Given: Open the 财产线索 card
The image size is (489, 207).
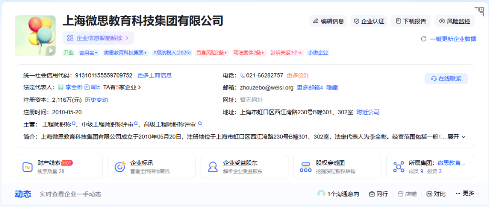Looking at the screenshot, I should tap(59, 167).
